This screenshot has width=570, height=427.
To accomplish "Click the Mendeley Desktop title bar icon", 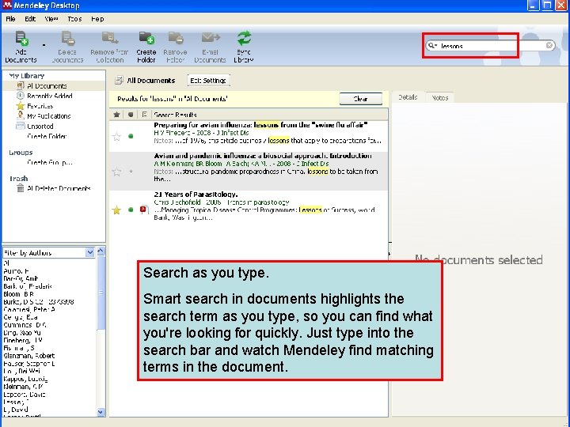I will click(7, 6).
